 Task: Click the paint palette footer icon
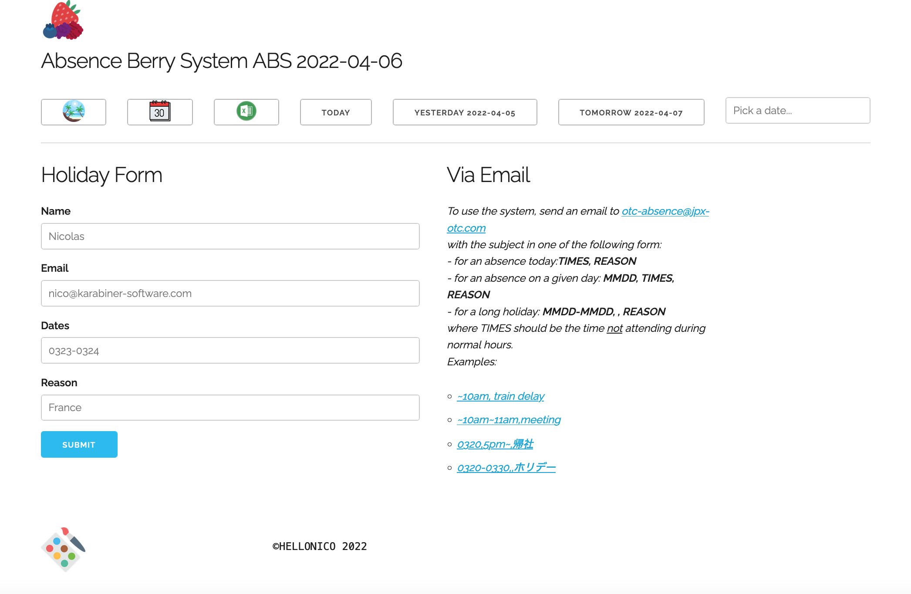64,549
